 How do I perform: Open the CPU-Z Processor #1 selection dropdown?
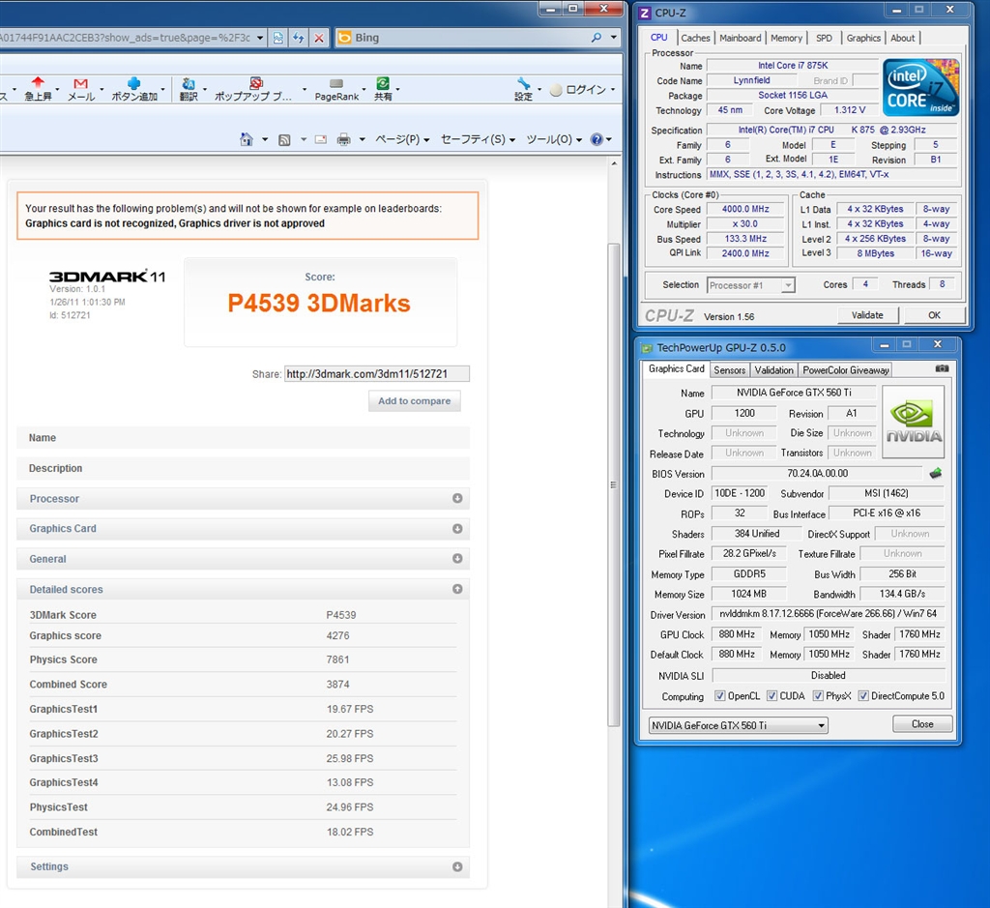click(788, 285)
